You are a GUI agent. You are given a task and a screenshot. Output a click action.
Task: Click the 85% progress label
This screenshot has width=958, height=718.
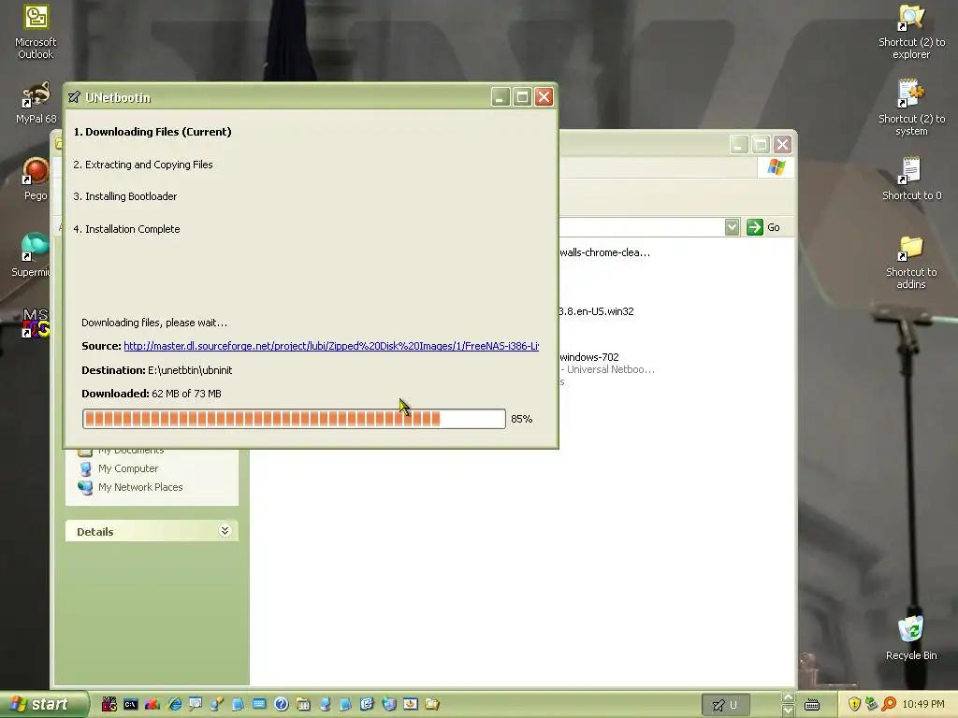(522, 419)
